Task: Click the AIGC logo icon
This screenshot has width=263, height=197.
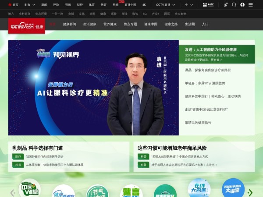Action: (x=208, y=5)
